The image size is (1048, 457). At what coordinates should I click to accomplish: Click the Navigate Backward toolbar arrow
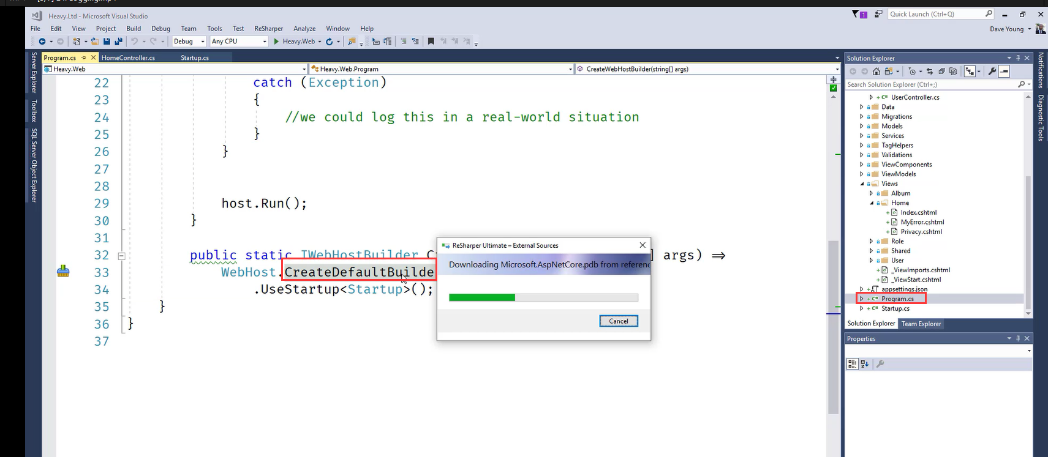pyautogui.click(x=42, y=42)
